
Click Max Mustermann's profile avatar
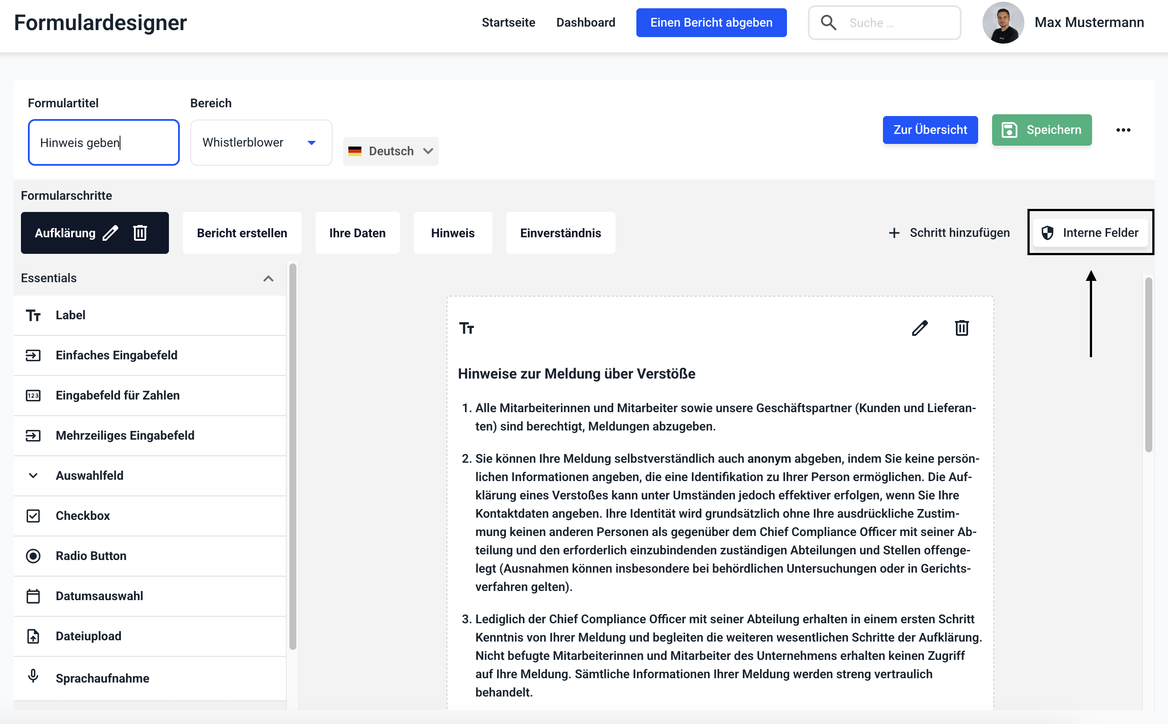pyautogui.click(x=1003, y=23)
